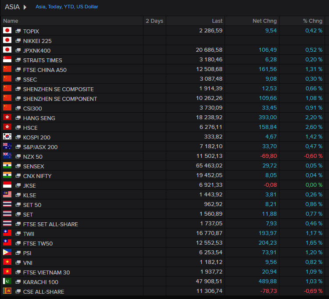Click the FTSE TW50 net change 204,23
The width and height of the screenshot is (329, 299).
tap(268, 242)
